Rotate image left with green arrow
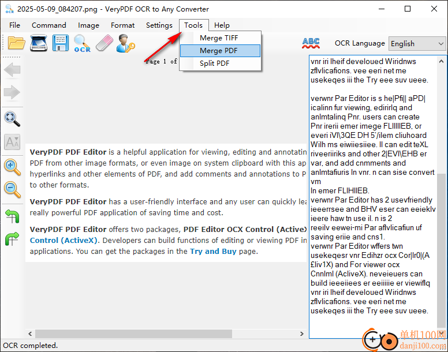Screen dimensions: 448x352 (12, 216)
